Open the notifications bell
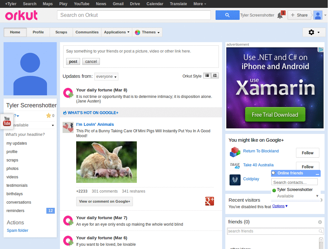332x249 pixels. coord(280,16)
